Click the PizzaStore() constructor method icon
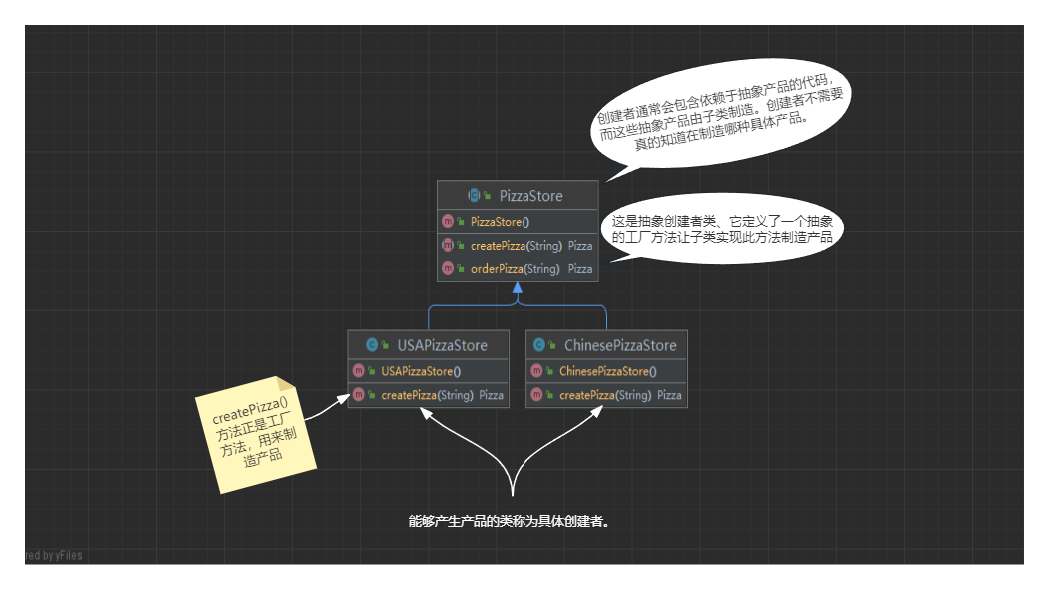This screenshot has height=589, width=1049. coord(448,221)
